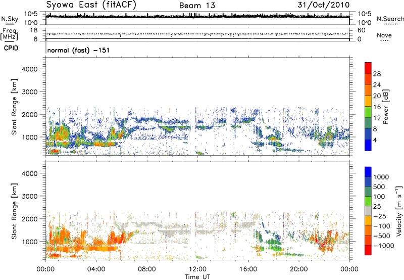
Task: Click the "08:00" time tick label
Action: [146, 269]
